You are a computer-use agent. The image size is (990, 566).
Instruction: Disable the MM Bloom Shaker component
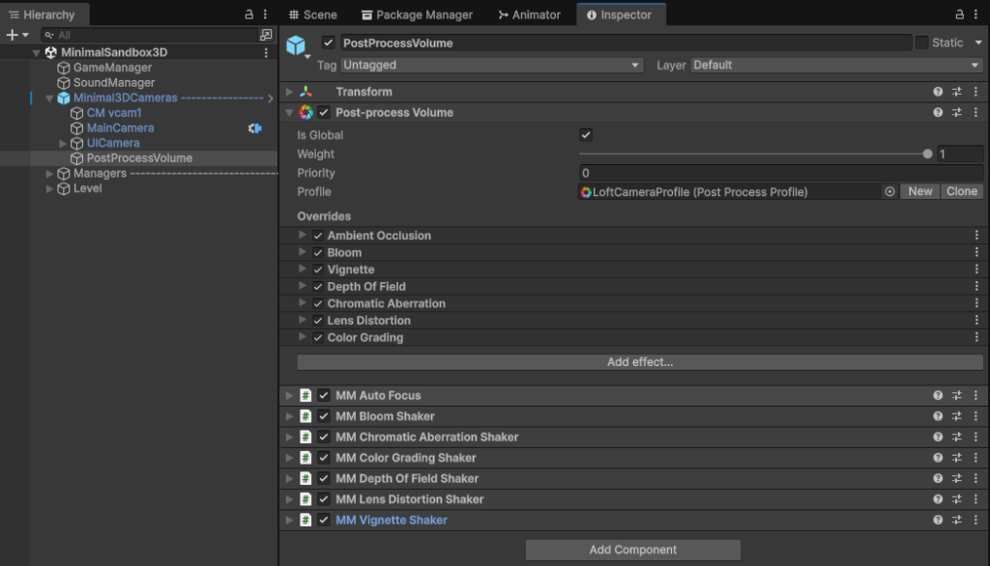[x=324, y=417]
